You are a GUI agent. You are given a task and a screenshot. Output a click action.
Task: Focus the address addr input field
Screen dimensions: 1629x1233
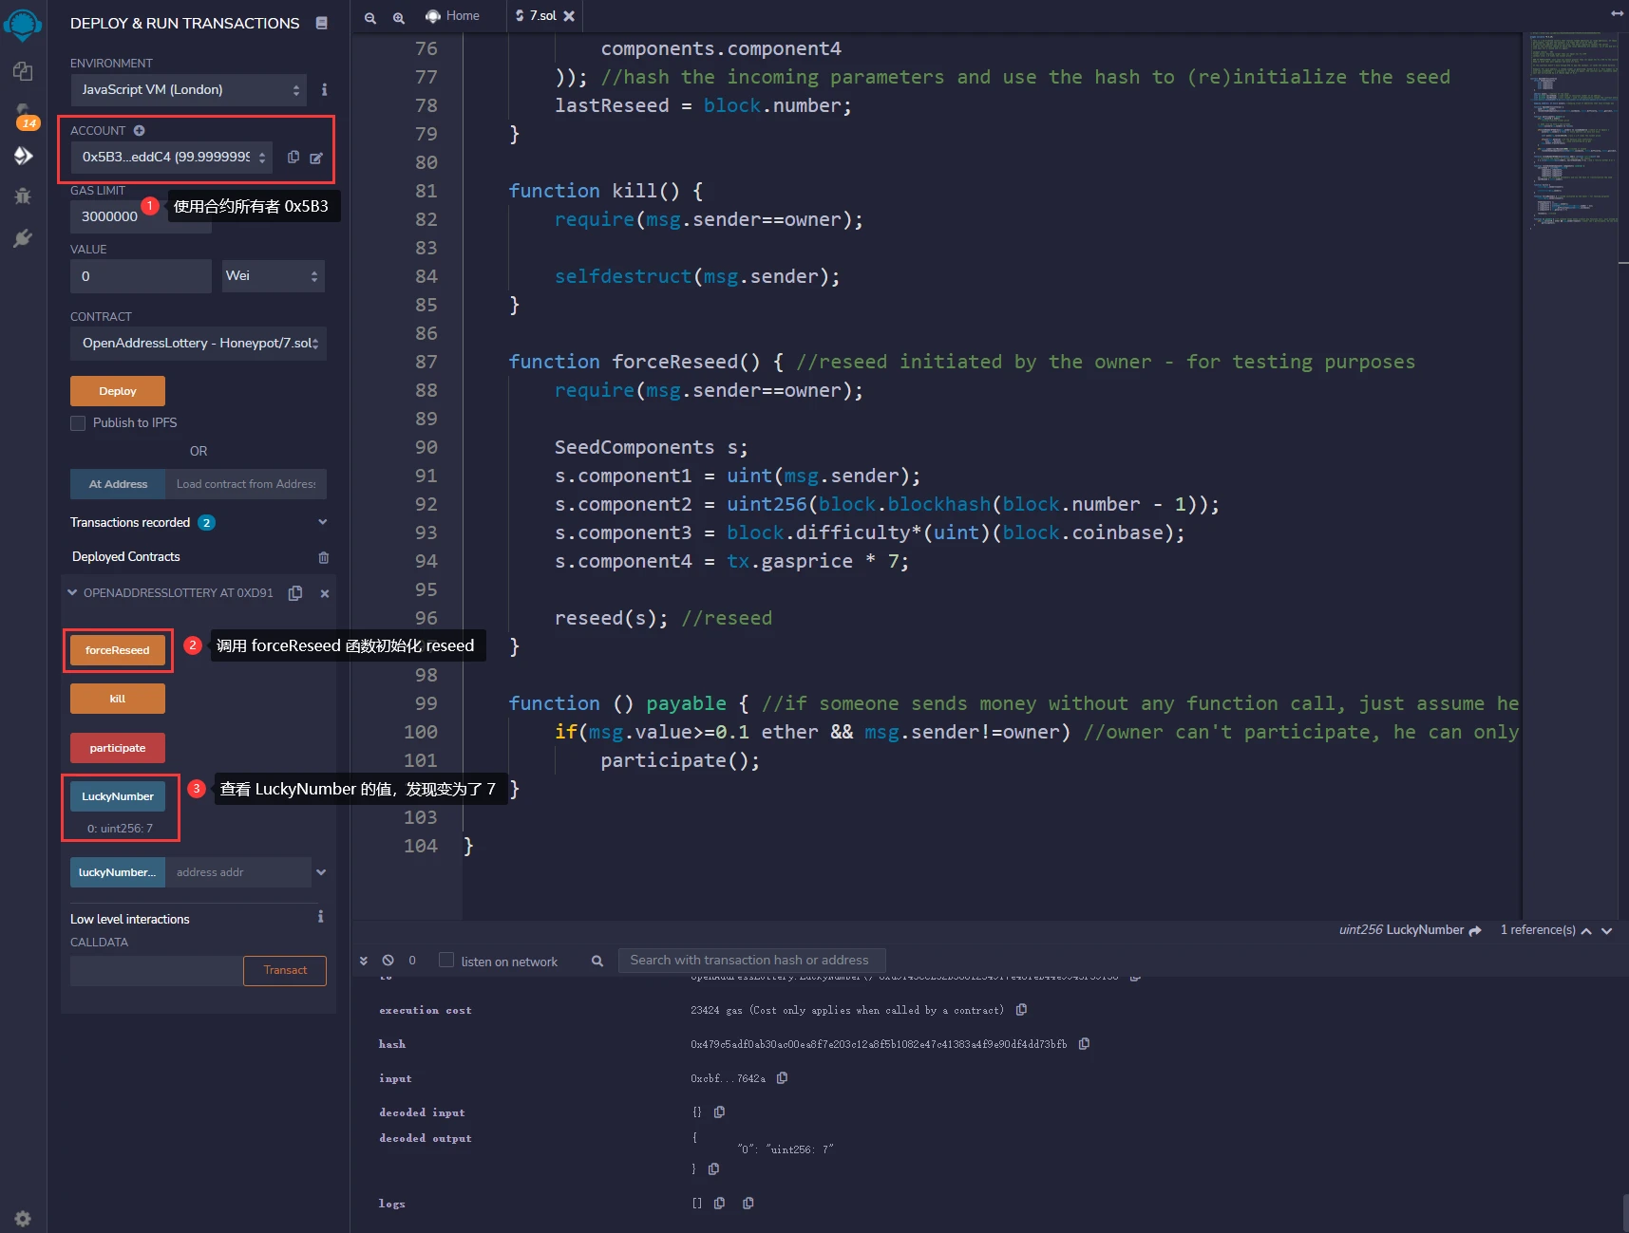[x=238, y=872]
